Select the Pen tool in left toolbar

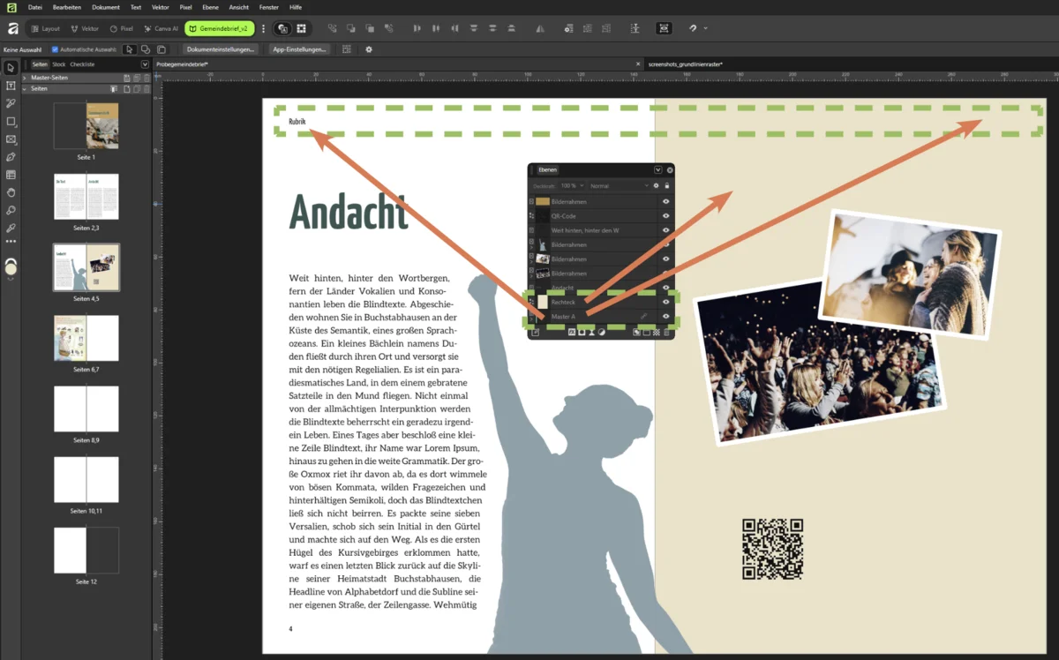(x=11, y=157)
